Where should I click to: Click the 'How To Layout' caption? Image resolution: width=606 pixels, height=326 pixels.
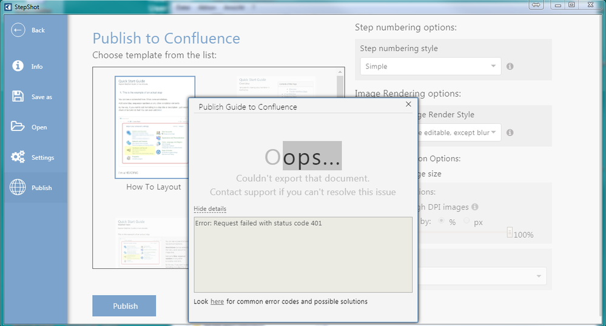tap(153, 187)
